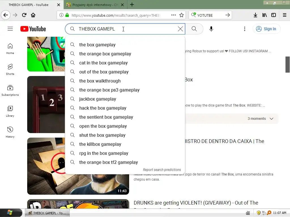Image resolution: width=290 pixels, height=217 pixels.
Task: Show connection security padlock details
Action: [67, 15]
